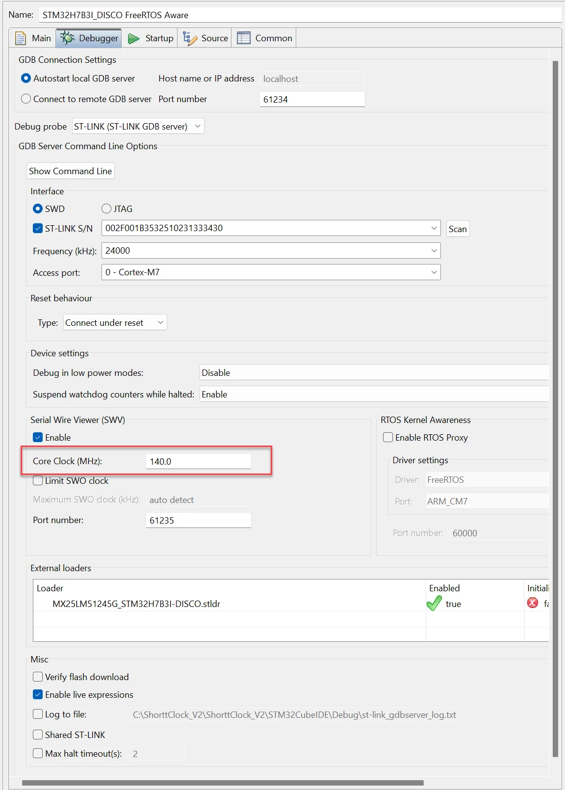Check the Log to file option
This screenshot has width=565, height=790.
pos(38,714)
